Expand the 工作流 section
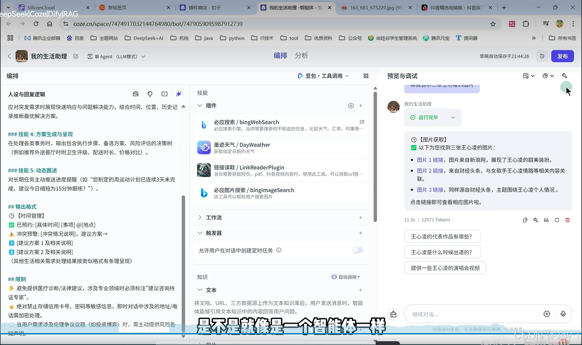582x345 pixels. [200, 217]
